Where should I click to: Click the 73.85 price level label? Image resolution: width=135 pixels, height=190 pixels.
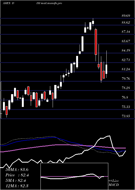click(126, 116)
